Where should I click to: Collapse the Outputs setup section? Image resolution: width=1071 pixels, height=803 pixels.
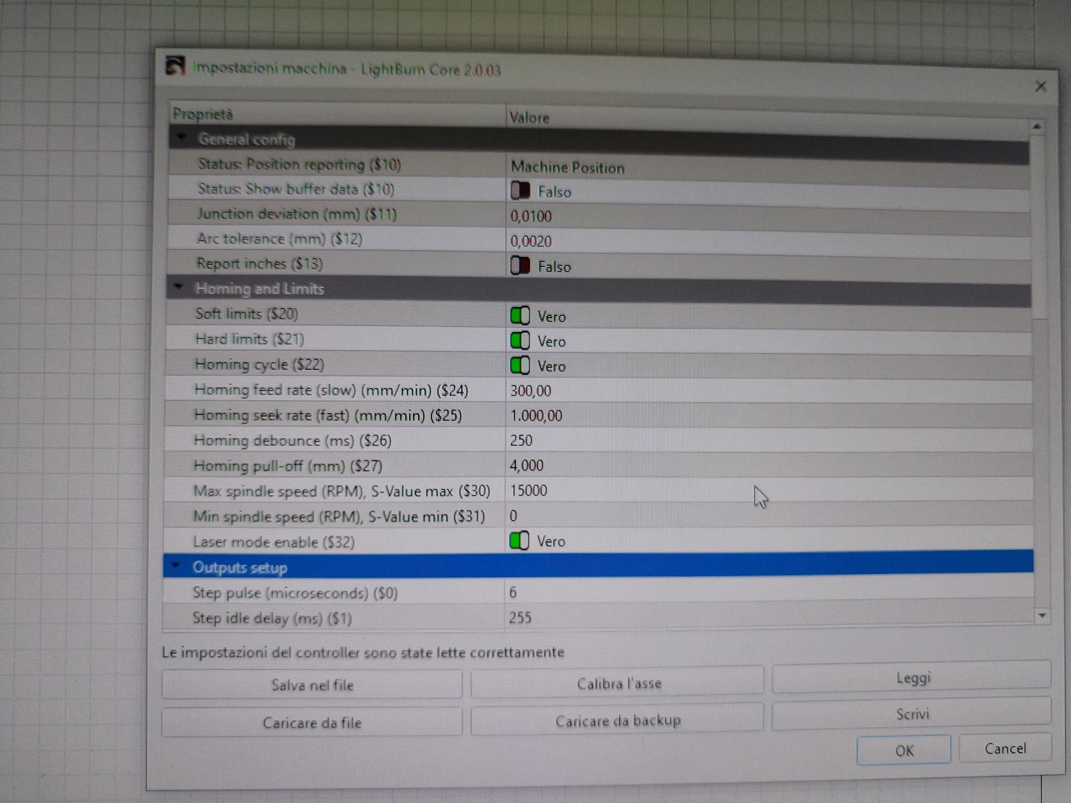(176, 565)
